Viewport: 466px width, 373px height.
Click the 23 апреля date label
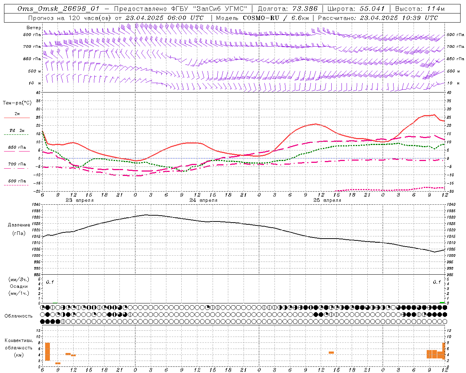[x=79, y=200]
